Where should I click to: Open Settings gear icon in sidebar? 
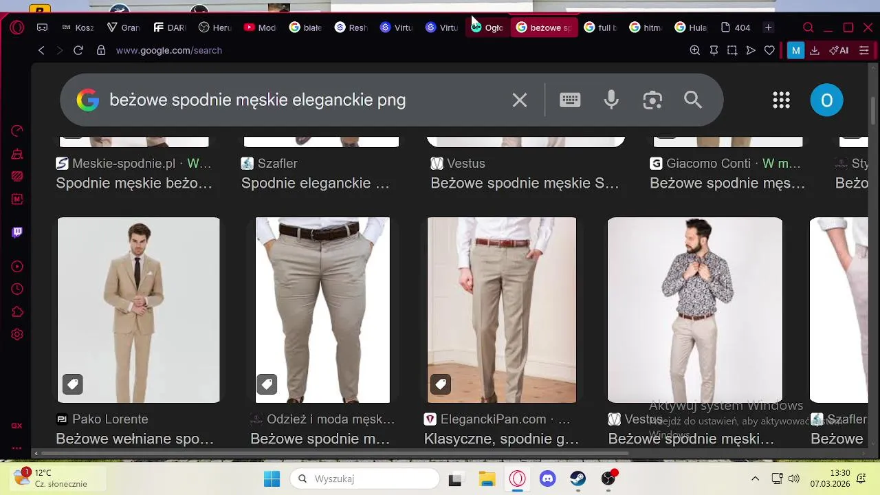point(17,334)
